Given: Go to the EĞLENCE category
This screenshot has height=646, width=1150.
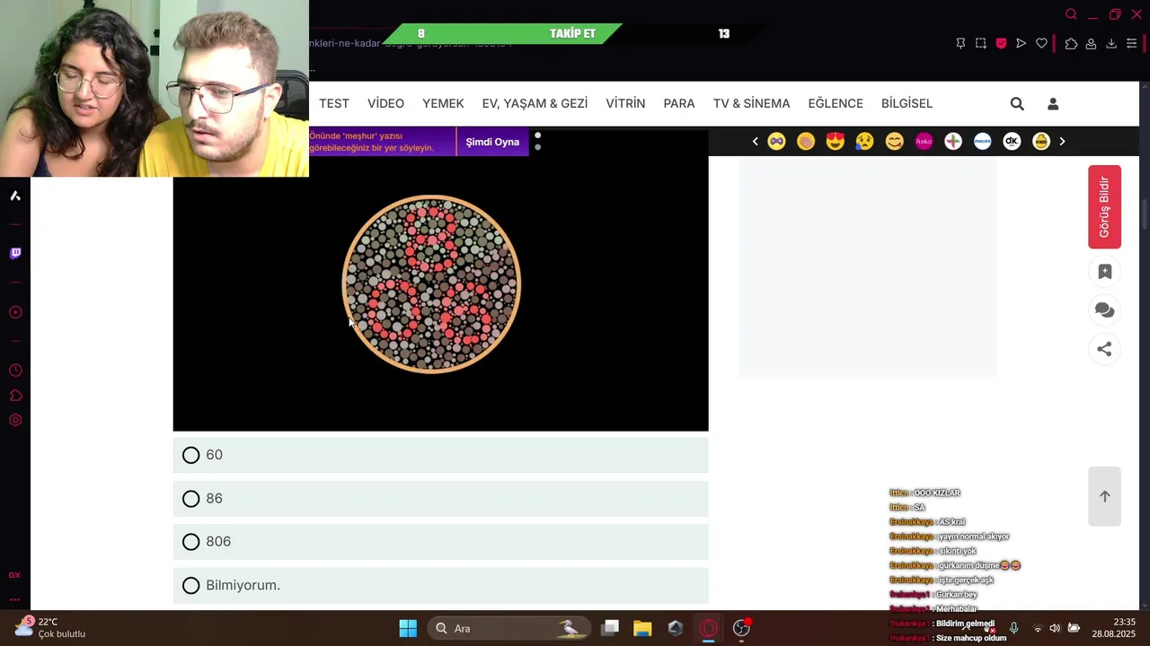Looking at the screenshot, I should coord(836,103).
